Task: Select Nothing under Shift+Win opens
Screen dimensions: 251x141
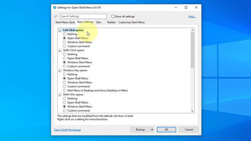Action: [64, 98]
